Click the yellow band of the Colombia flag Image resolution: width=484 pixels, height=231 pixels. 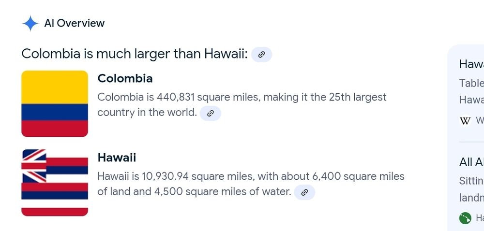pyautogui.click(x=55, y=87)
